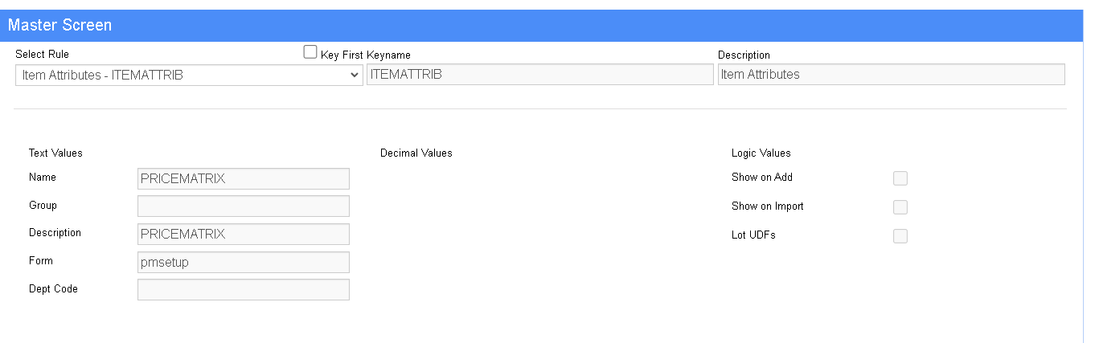Enable the Show on Add checkbox
Viewport: 1095px width, 343px height.
[x=900, y=178]
